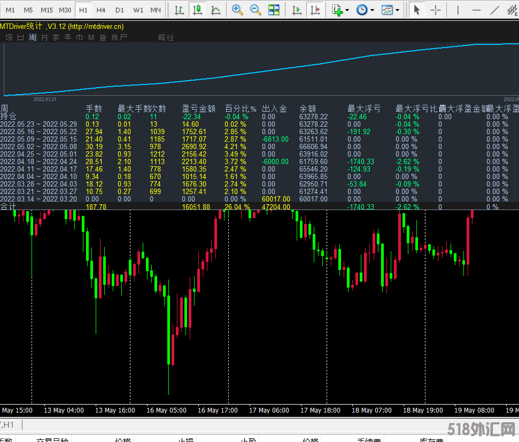Open the chart templates dropdown

pos(397,10)
